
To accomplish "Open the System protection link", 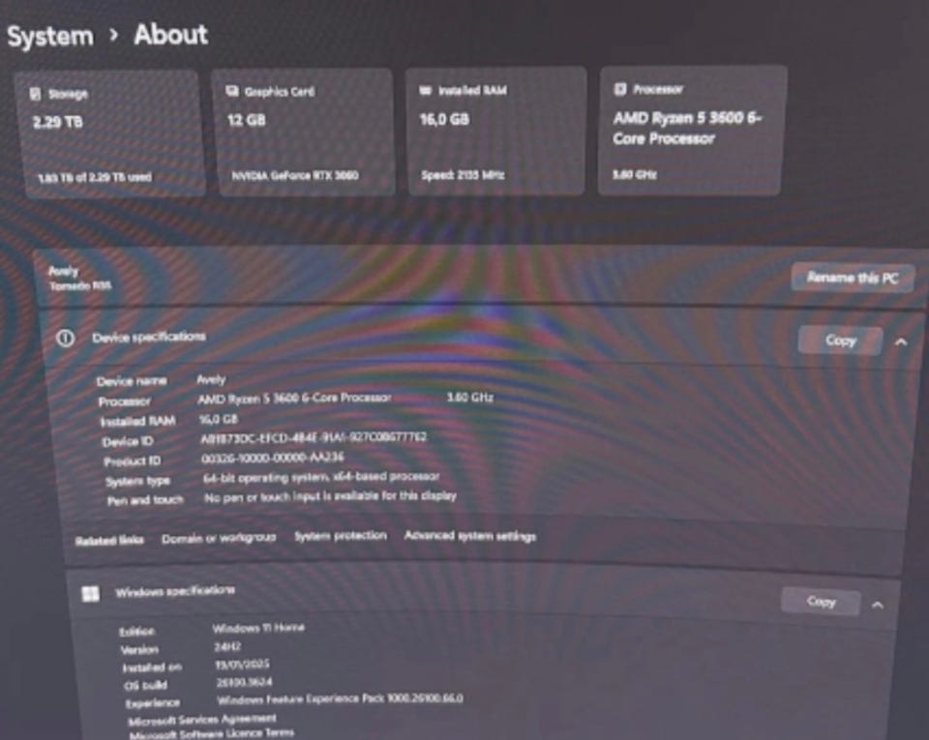I will click(x=341, y=536).
